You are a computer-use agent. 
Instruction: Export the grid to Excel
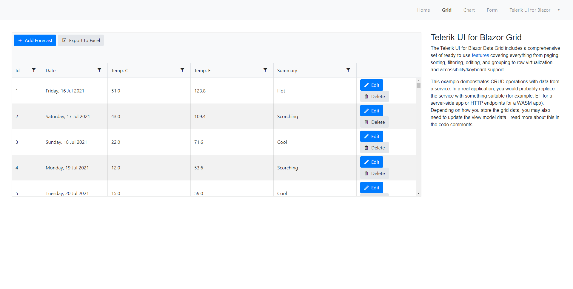click(81, 40)
